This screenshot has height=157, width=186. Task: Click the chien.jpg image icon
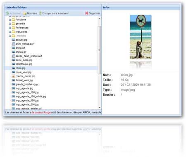13,68
